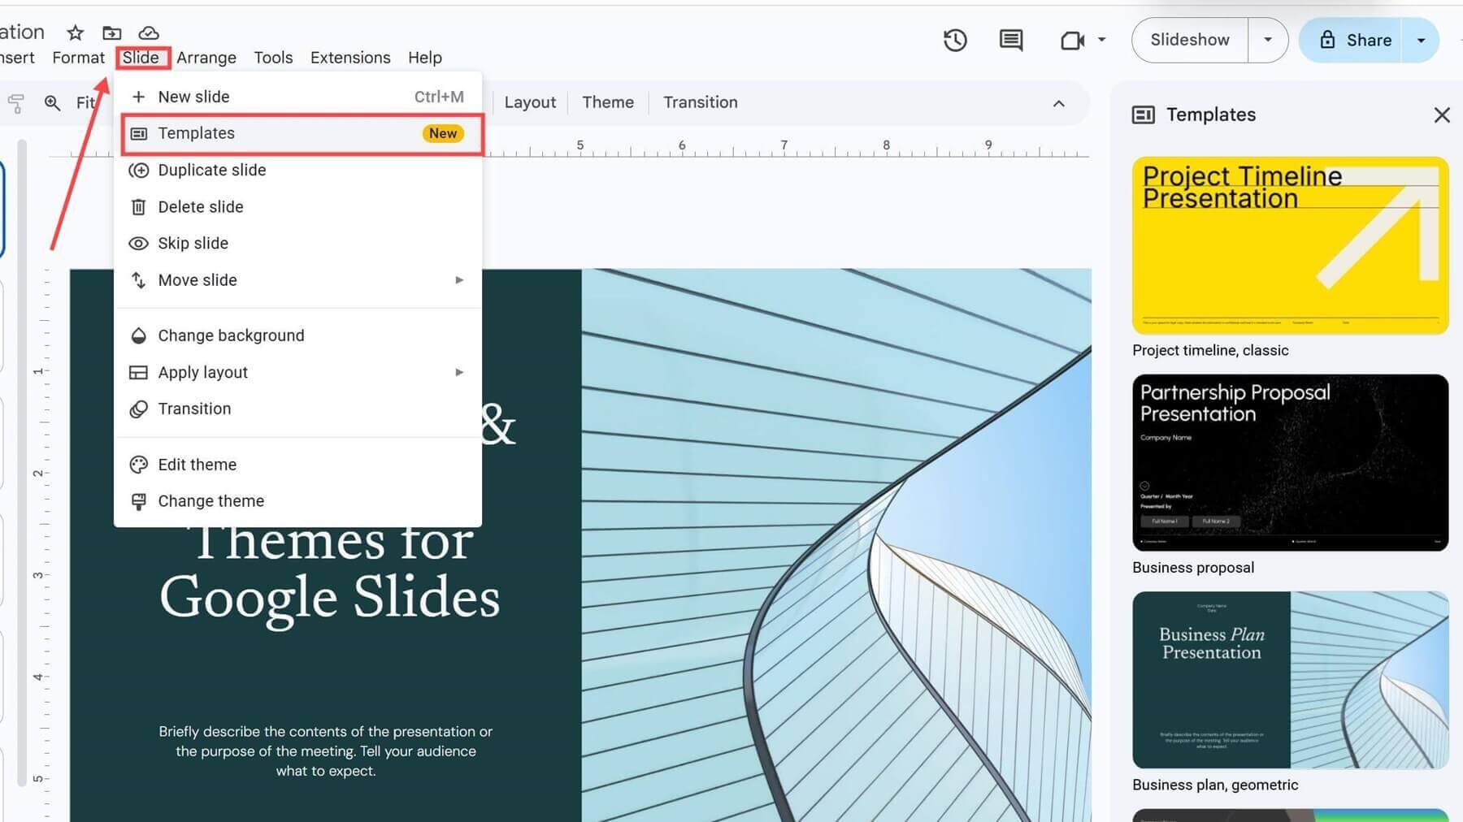Expand the Apply layout submenu
This screenshot has width=1463, height=822.
click(297, 372)
